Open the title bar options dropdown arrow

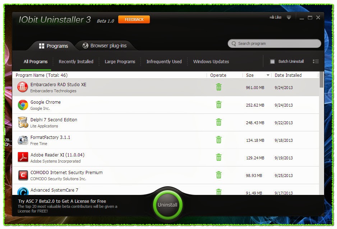[289, 18]
